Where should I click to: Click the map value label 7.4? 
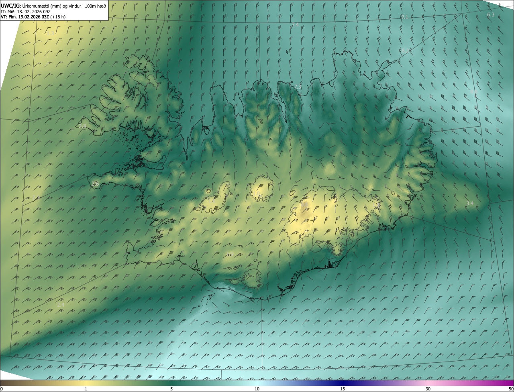click(x=295, y=25)
